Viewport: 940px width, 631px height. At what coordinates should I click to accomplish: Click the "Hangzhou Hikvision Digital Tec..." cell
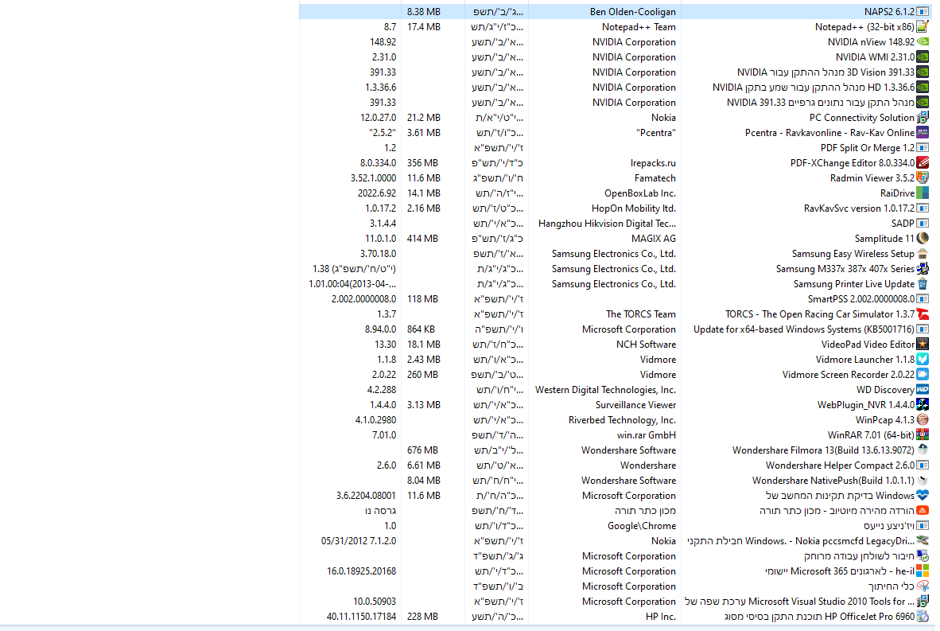point(607,224)
